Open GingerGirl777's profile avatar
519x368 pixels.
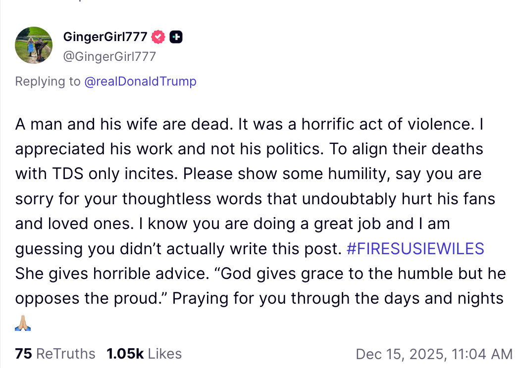pos(34,46)
